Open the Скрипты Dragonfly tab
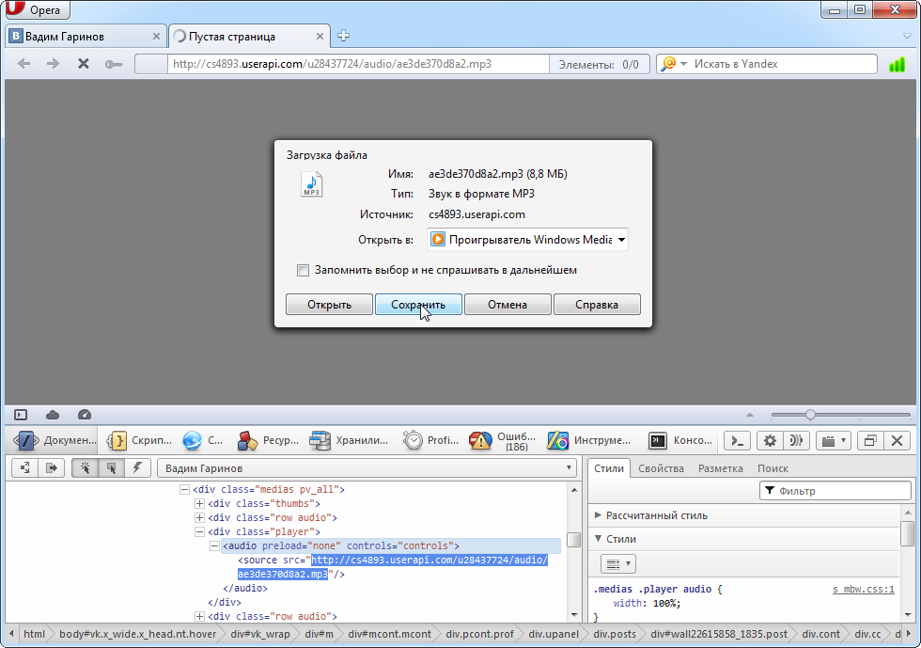Image resolution: width=921 pixels, height=648 pixels. (140, 440)
